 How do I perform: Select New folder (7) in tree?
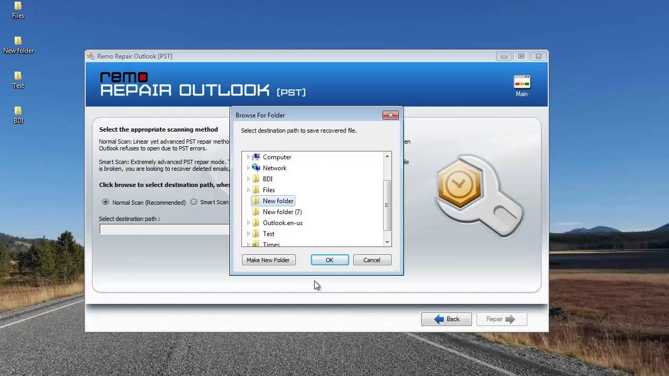(x=282, y=212)
